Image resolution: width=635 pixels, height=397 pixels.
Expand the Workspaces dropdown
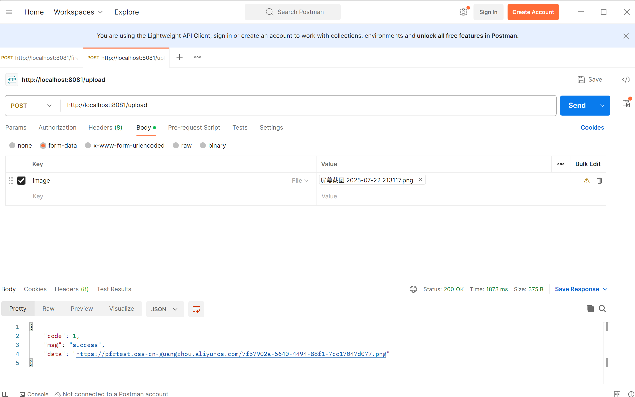[78, 12]
